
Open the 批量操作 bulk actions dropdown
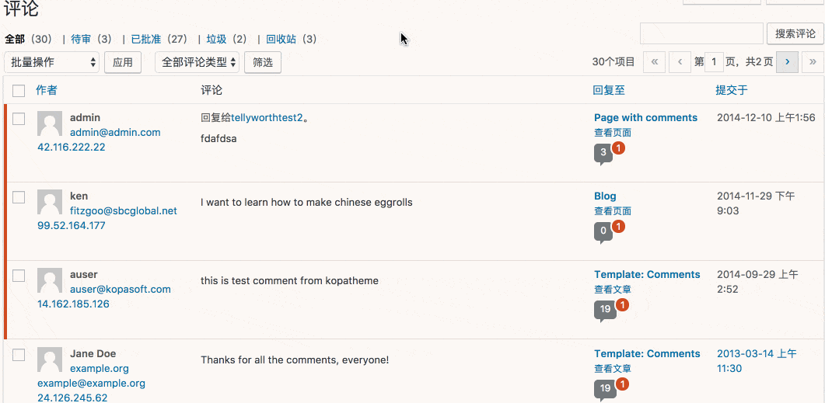pos(52,62)
